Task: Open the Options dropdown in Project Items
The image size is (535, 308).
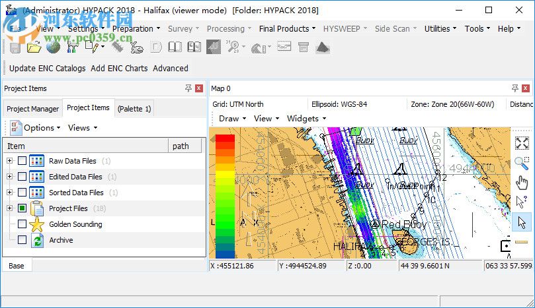Action: point(36,128)
